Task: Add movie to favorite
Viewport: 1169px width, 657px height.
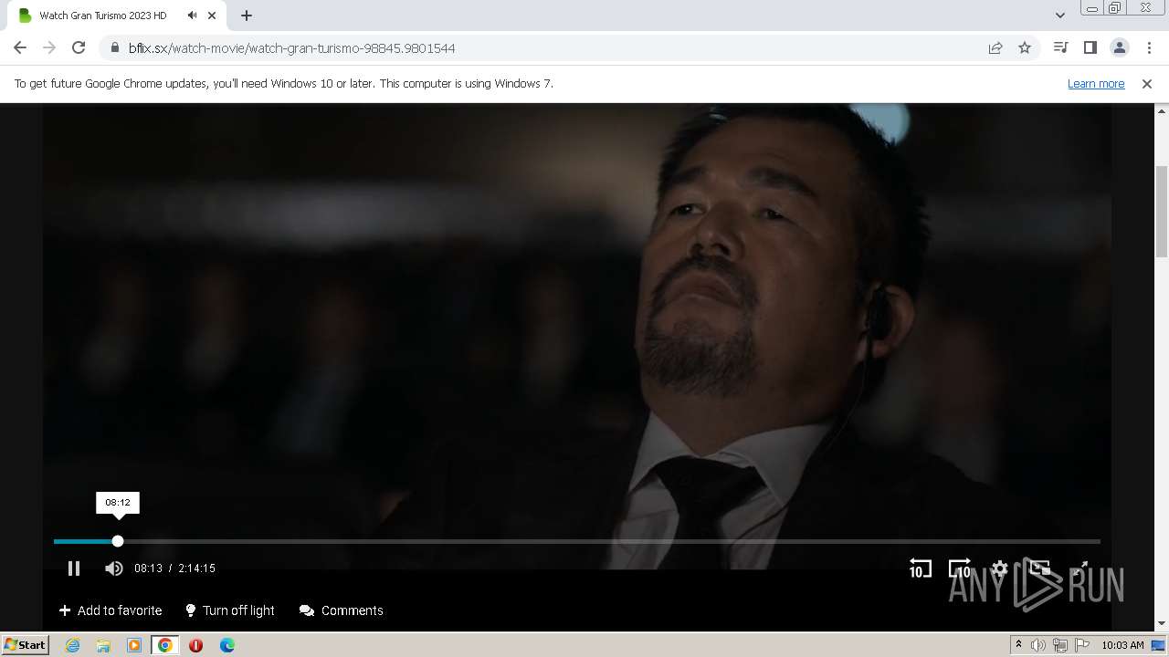Action: [111, 610]
